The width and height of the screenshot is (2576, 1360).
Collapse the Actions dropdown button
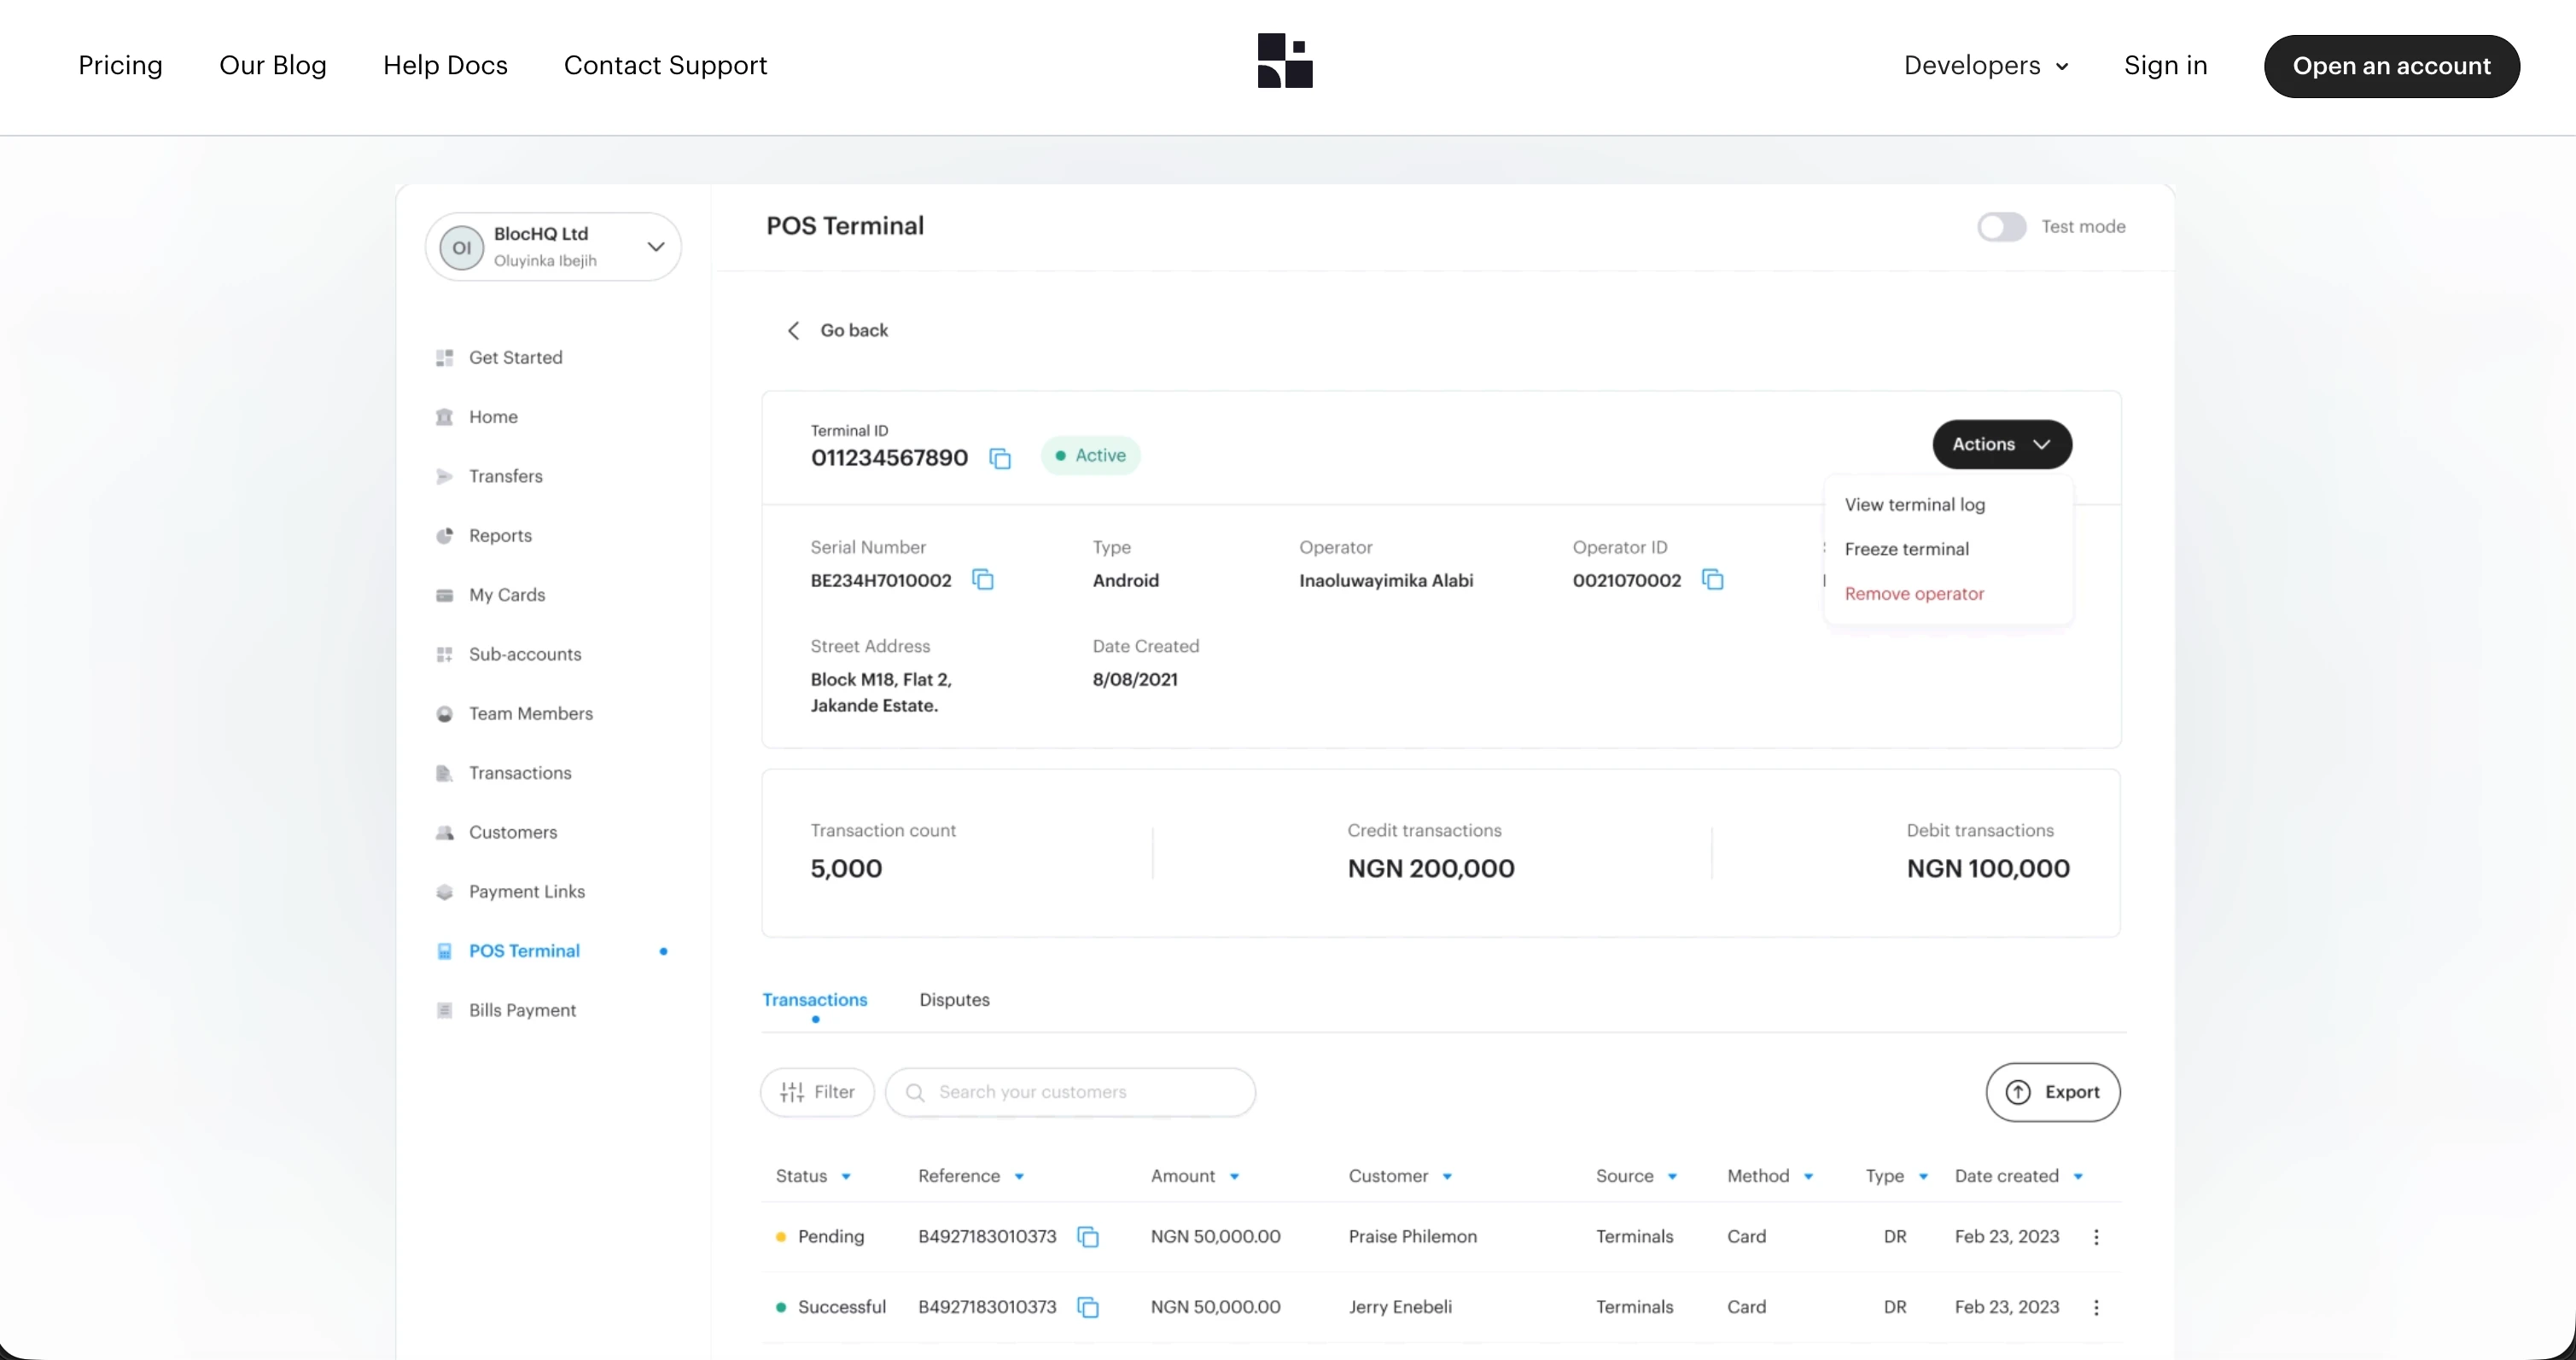2001,445
